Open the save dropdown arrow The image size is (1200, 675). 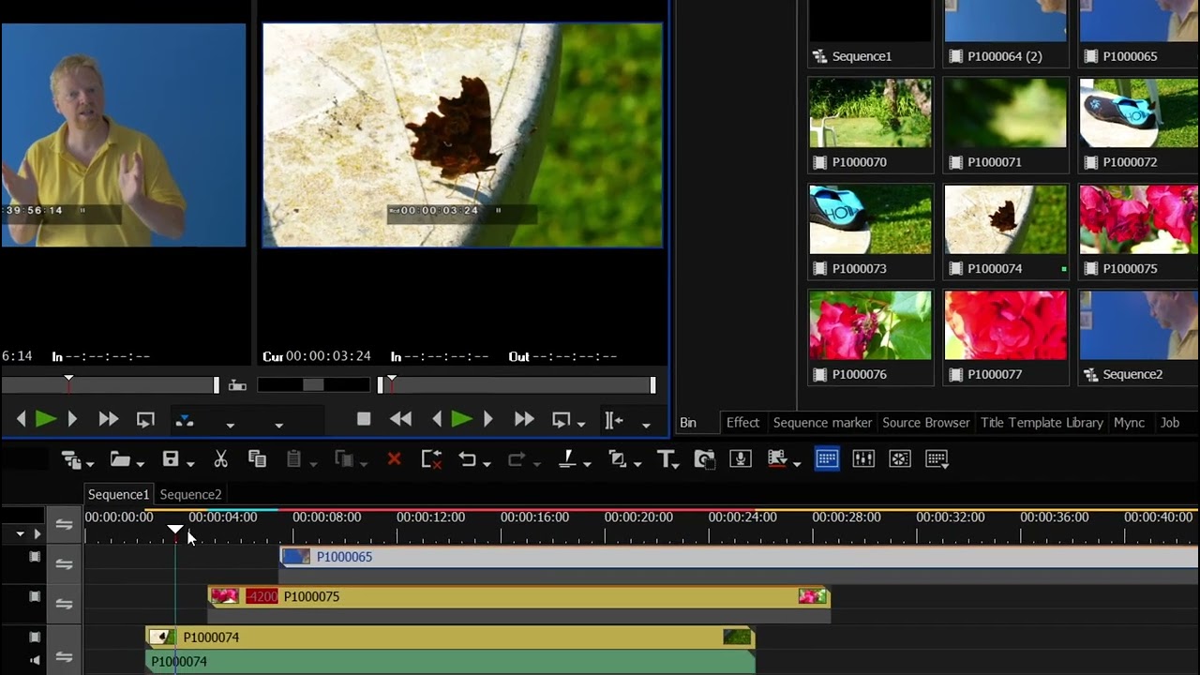pos(190,463)
